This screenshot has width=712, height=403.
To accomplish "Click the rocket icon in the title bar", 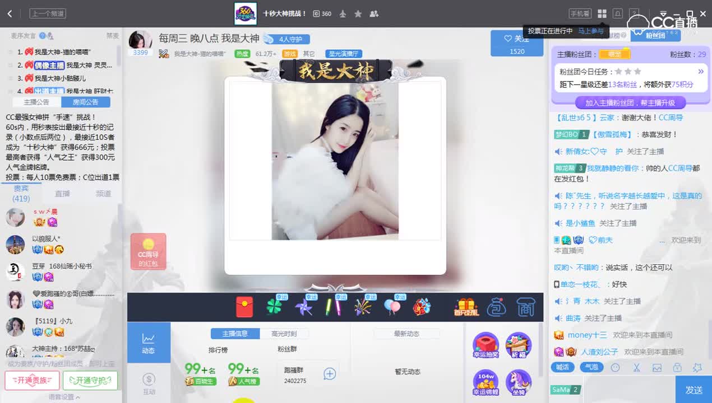I will 343,13.
